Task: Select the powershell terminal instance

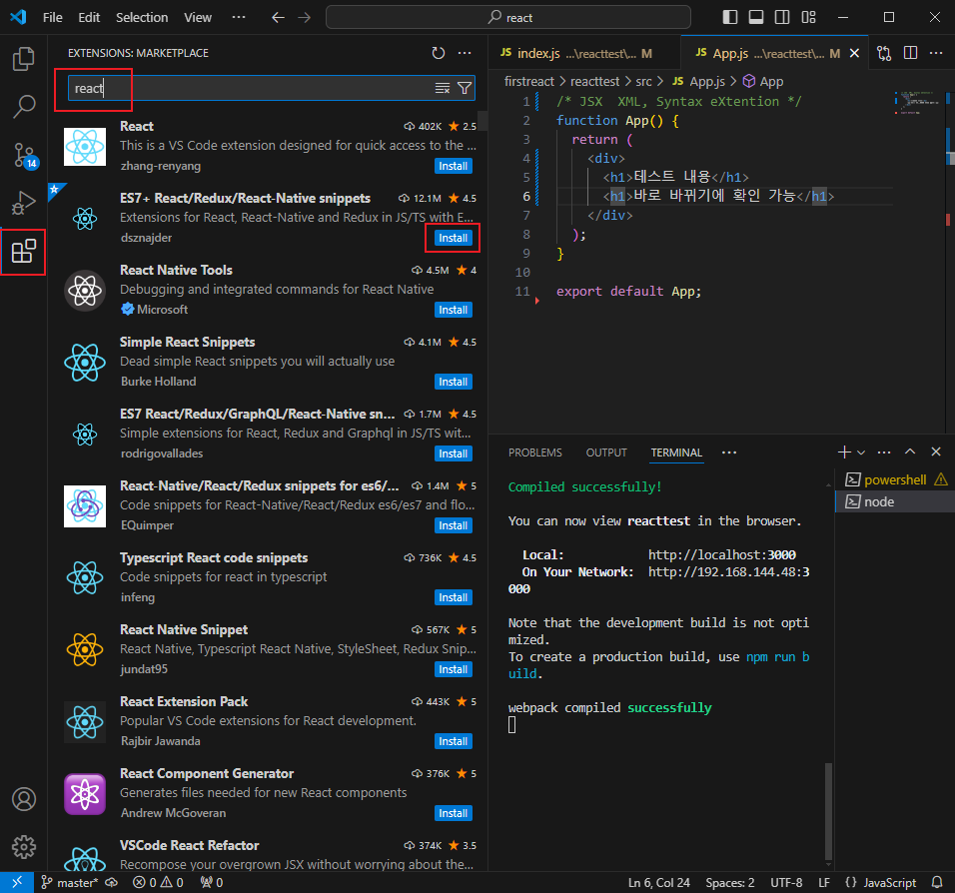Action: [895, 479]
